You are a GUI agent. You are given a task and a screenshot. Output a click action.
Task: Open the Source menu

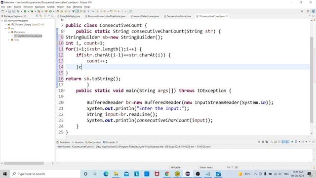17,7
